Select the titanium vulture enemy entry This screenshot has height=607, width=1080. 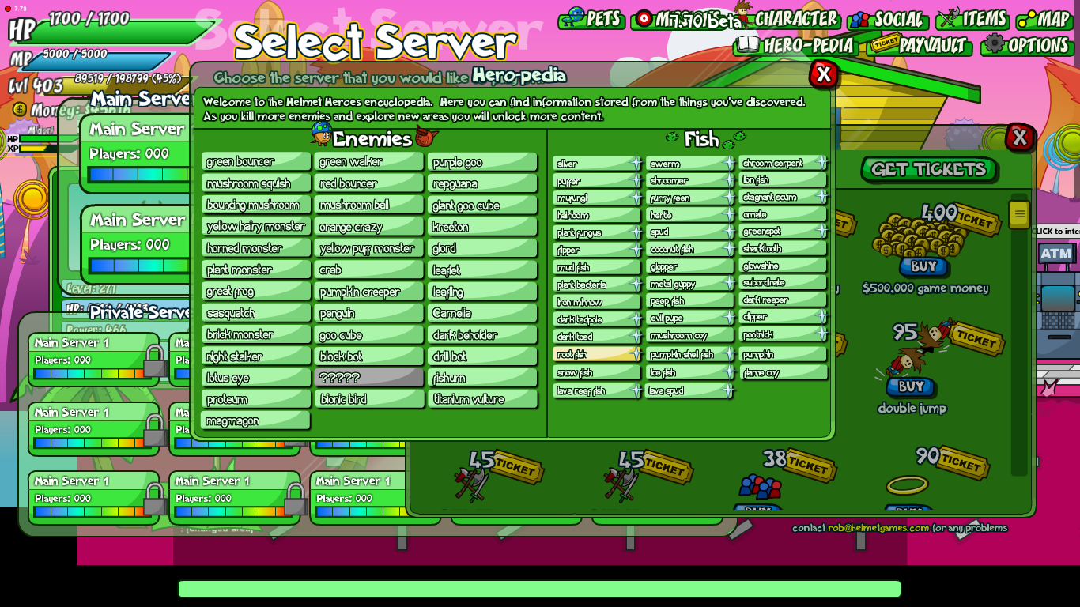pyautogui.click(x=482, y=399)
